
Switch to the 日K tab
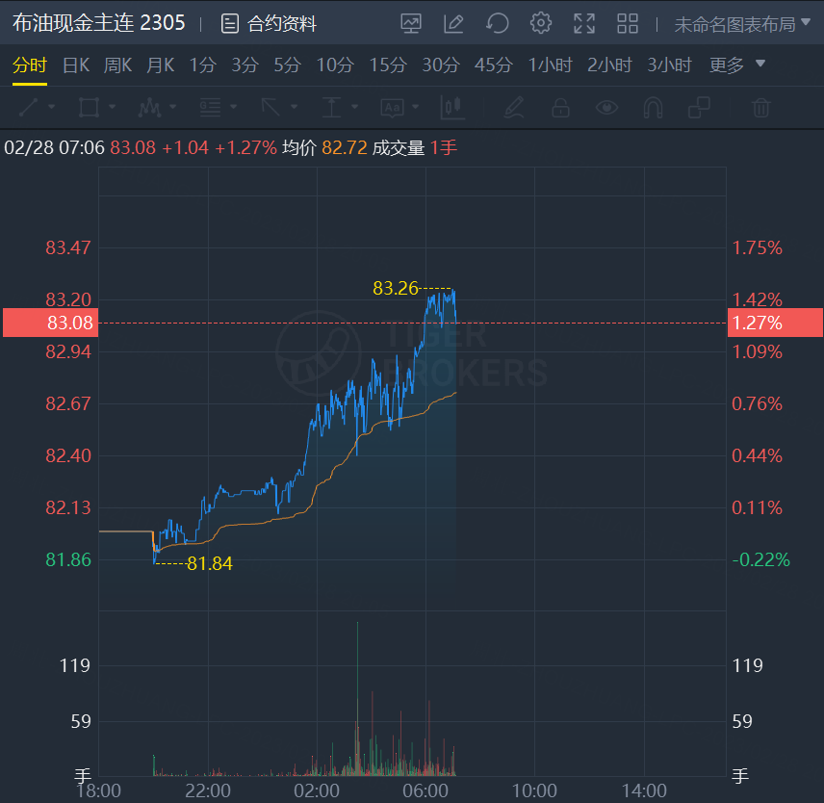coord(76,65)
